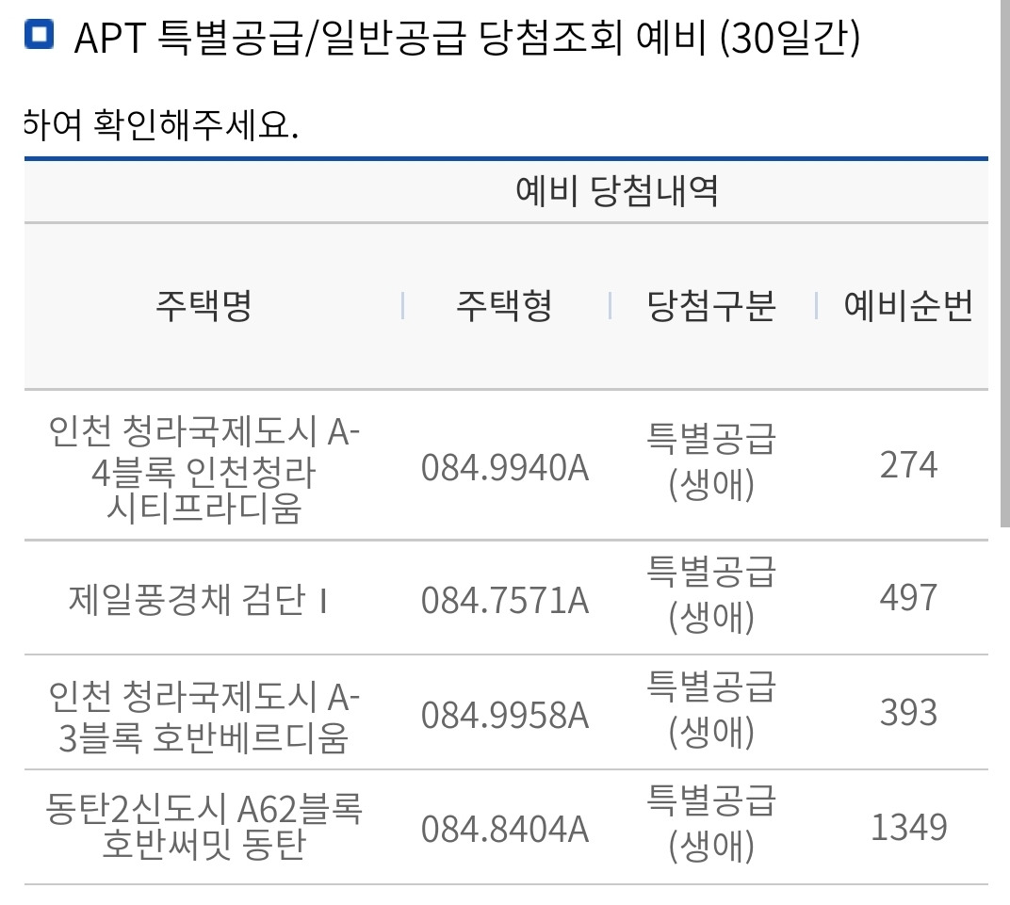This screenshot has height=905, width=1010.
Task: Click the 예비순번 column header
Action: click(908, 306)
